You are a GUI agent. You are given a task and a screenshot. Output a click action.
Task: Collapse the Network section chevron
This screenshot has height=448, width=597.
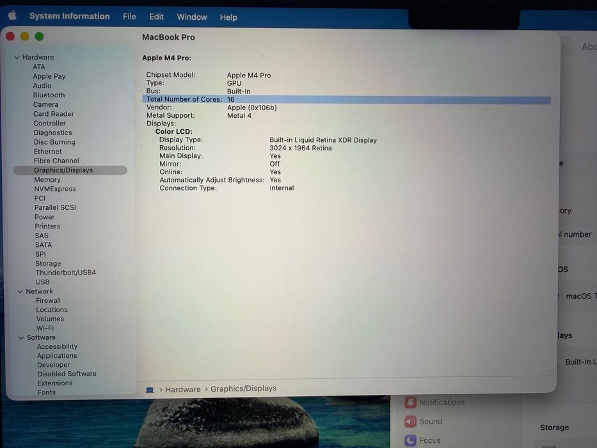(20, 291)
